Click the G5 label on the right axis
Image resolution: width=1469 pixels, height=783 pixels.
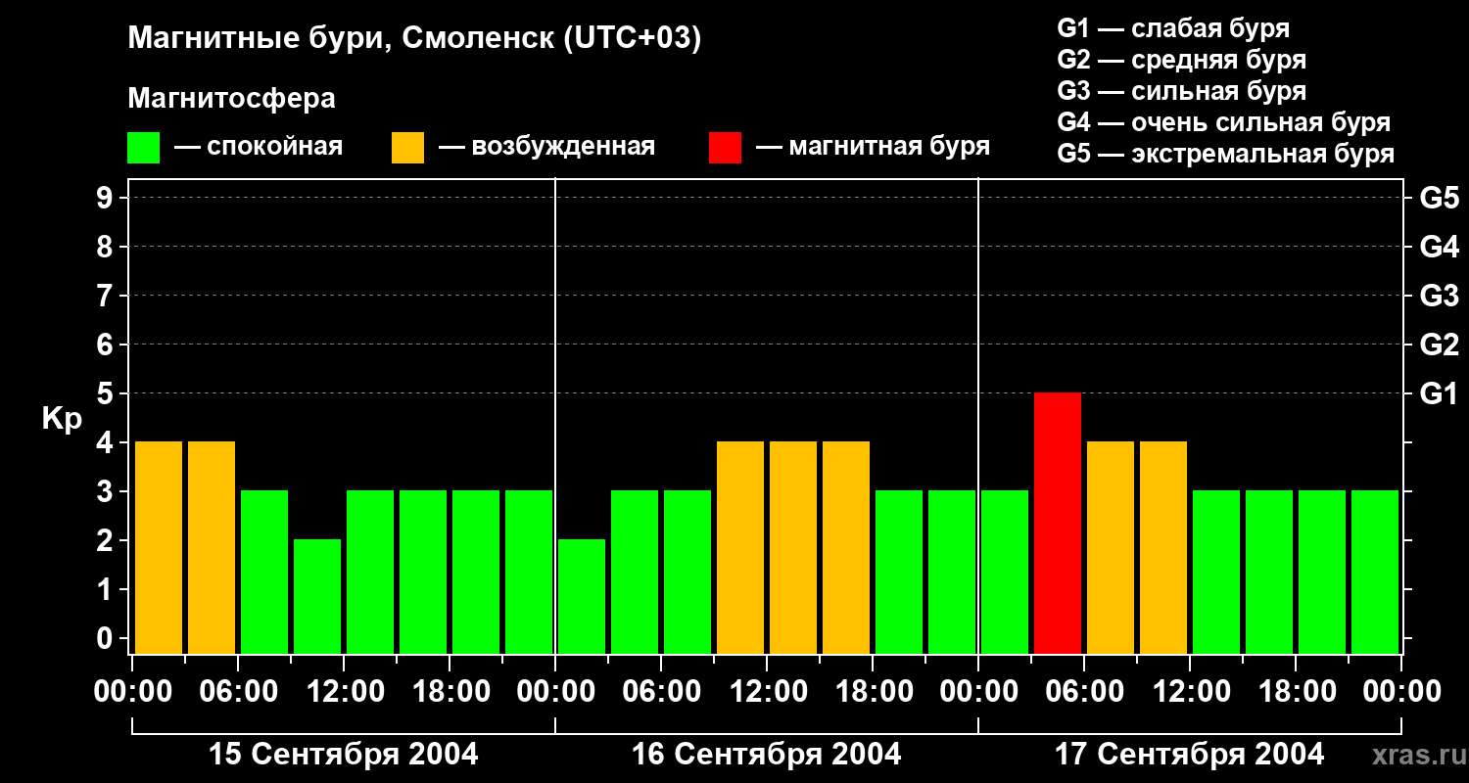(x=1439, y=198)
